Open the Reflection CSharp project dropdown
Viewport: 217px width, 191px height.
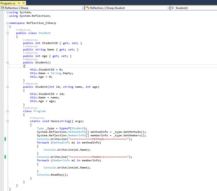pyautogui.click(x=82, y=8)
